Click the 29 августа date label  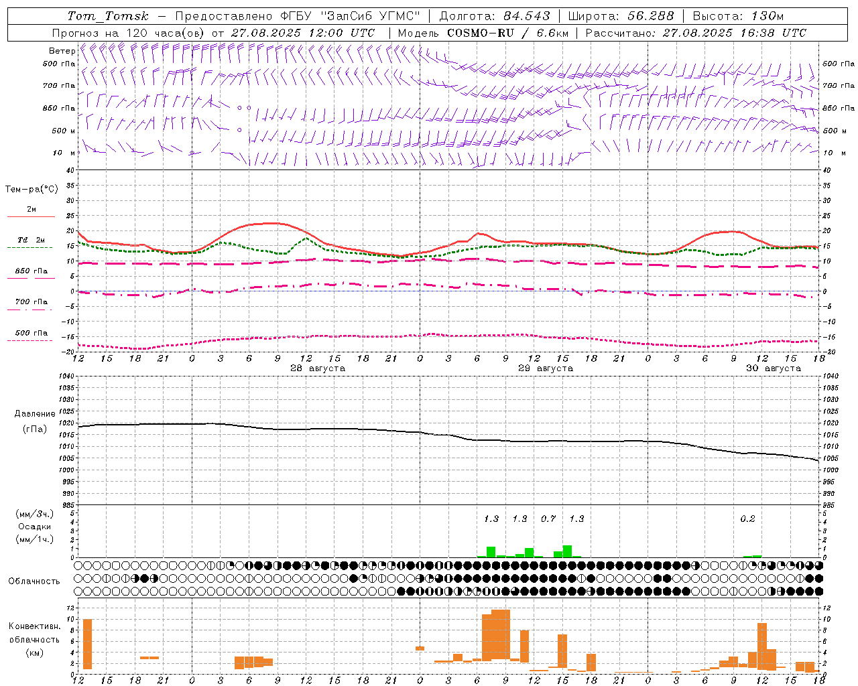(x=546, y=368)
